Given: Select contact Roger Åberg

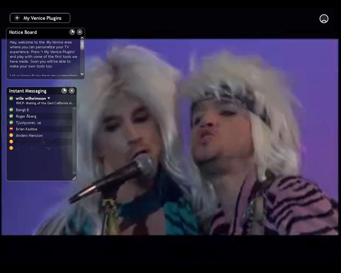Looking at the screenshot, I should [41, 116].
